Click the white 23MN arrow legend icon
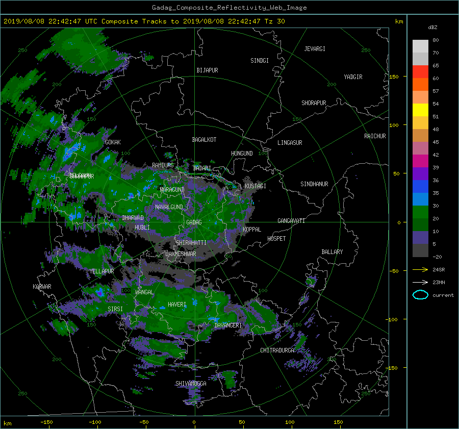 pyautogui.click(x=420, y=282)
